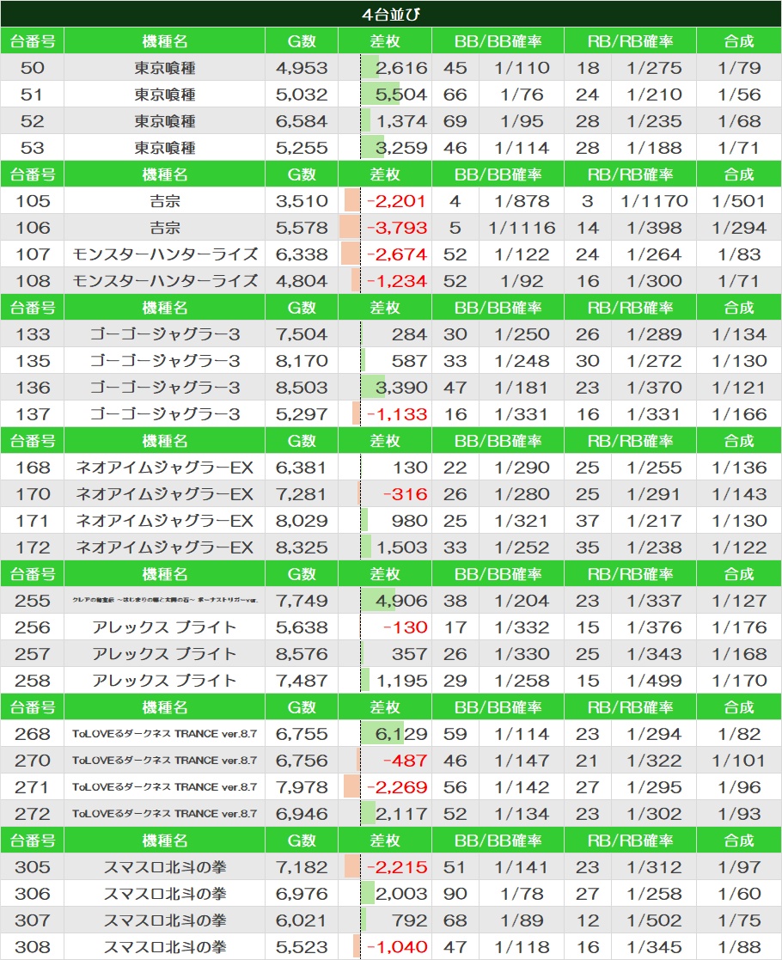The image size is (782, 960).
Task: Click the -3,793 difference value
Action: (395, 228)
